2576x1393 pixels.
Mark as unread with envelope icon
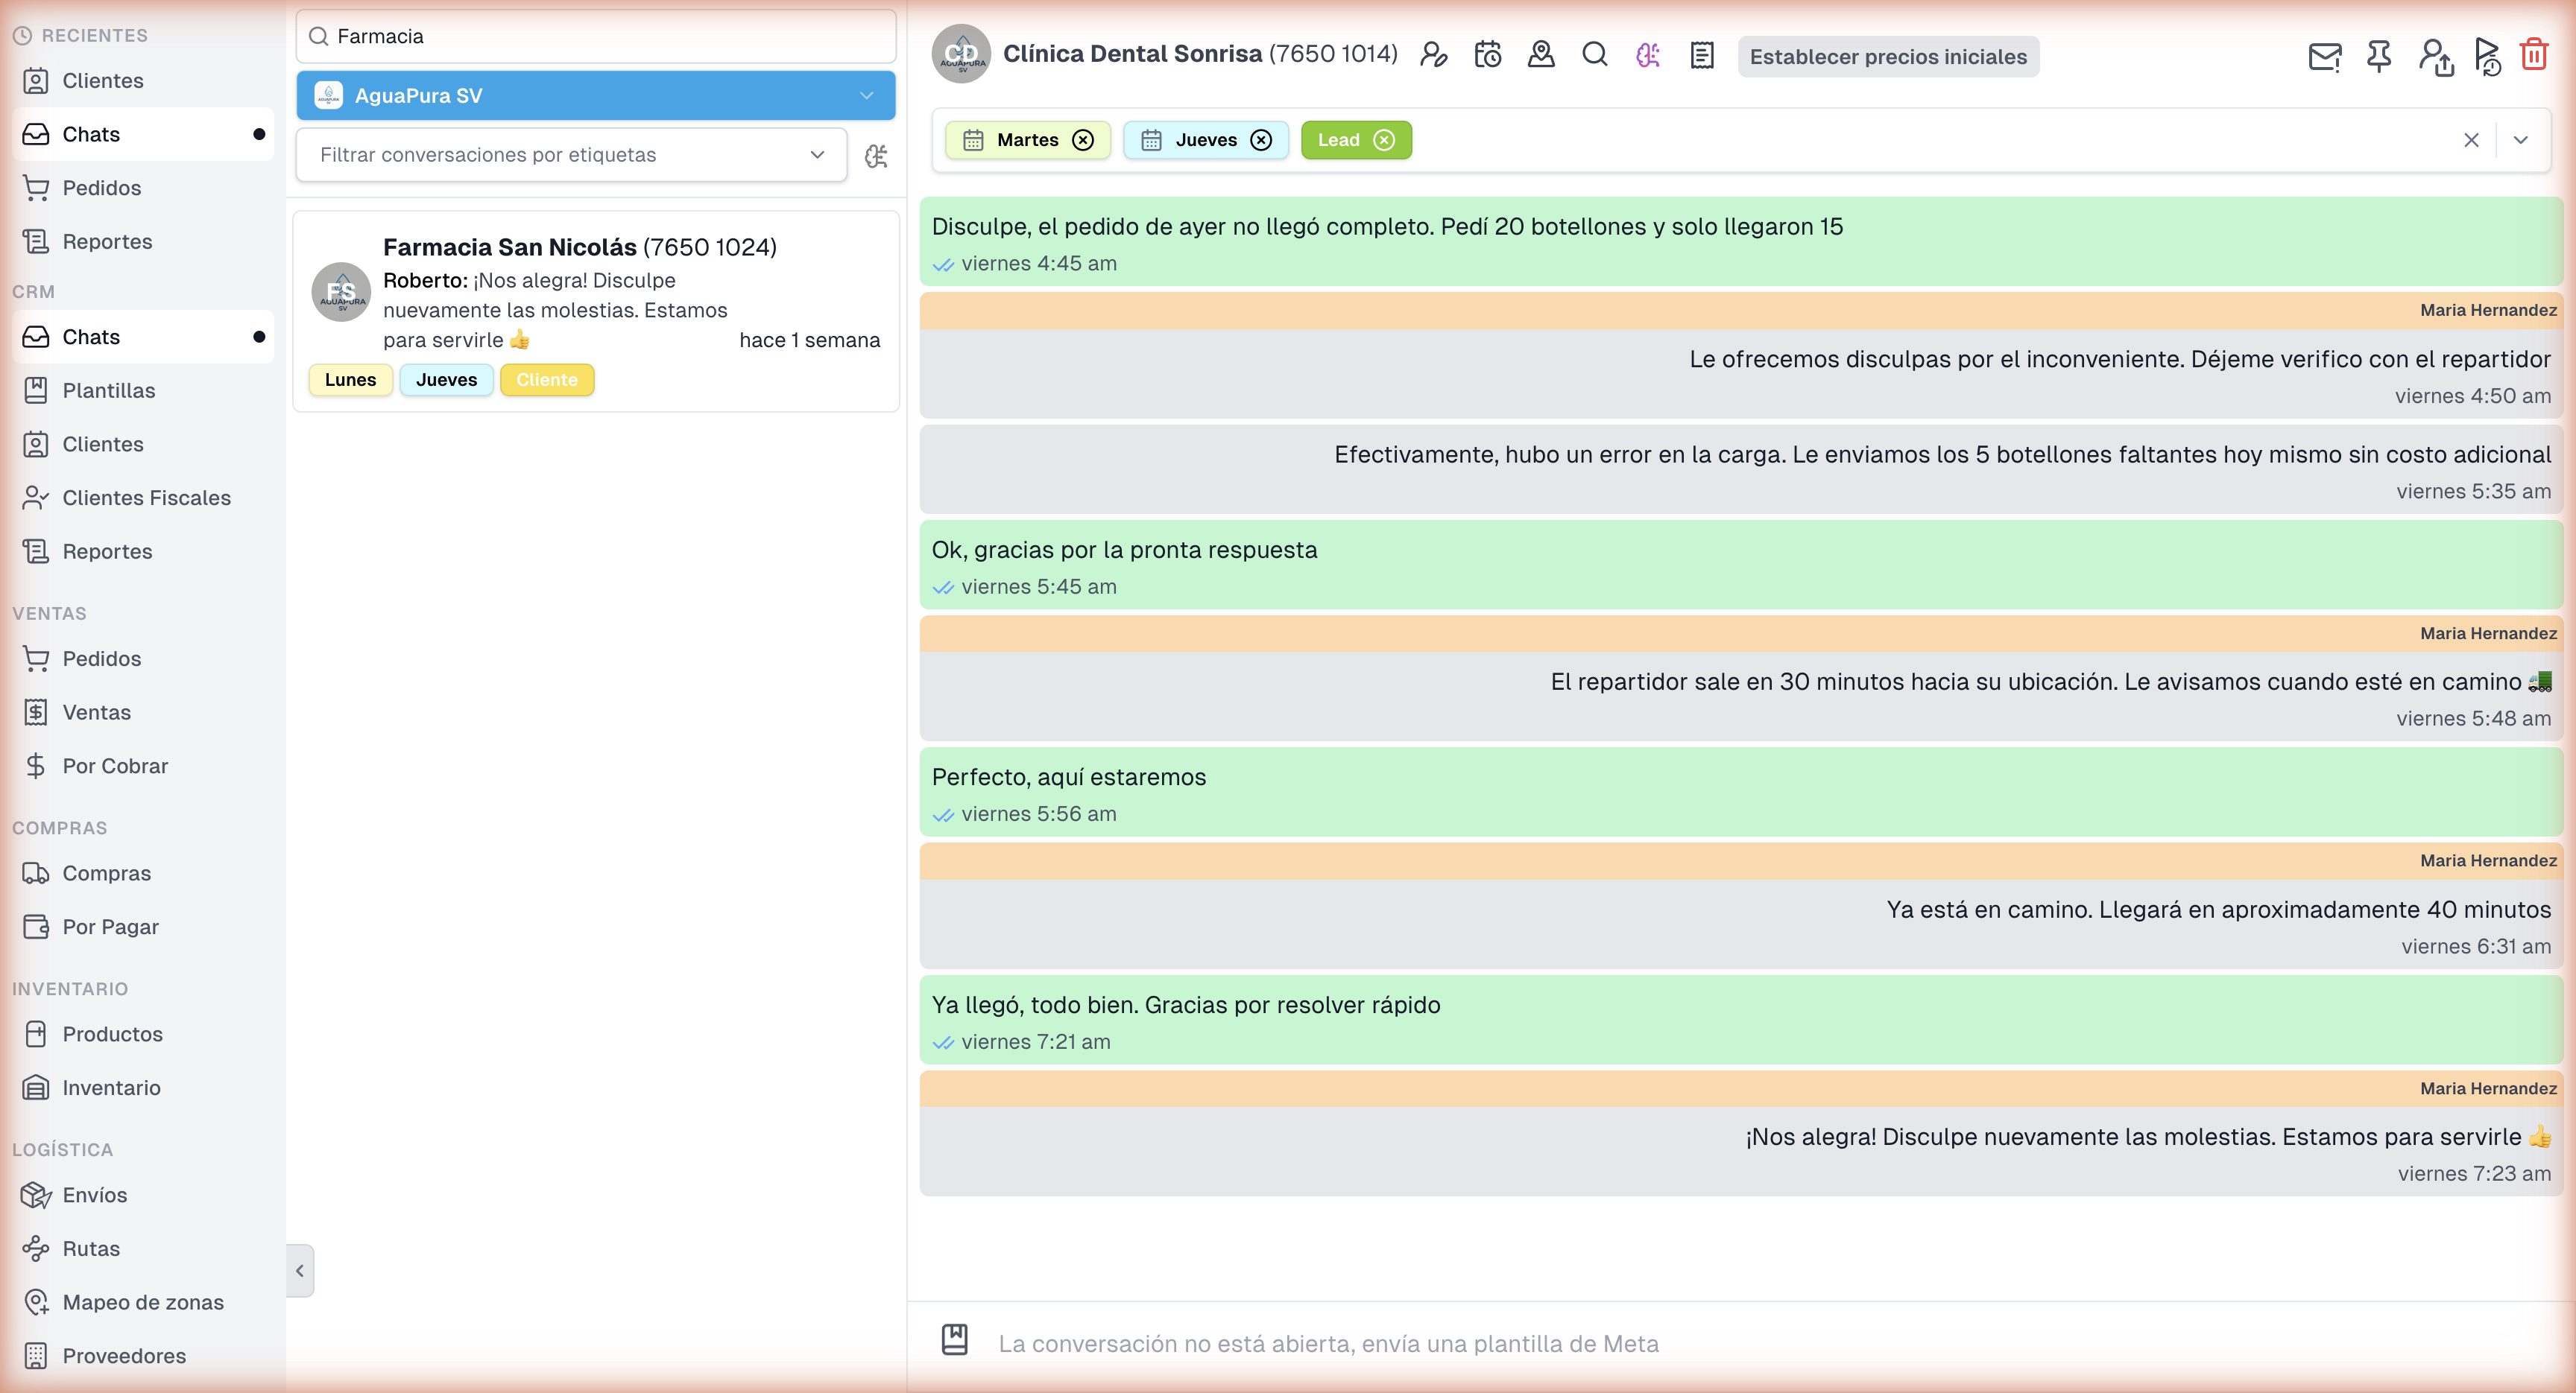2324,56
